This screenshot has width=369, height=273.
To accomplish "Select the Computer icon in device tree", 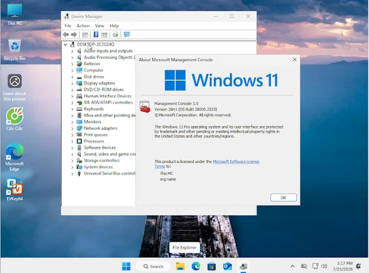I will click(x=79, y=70).
